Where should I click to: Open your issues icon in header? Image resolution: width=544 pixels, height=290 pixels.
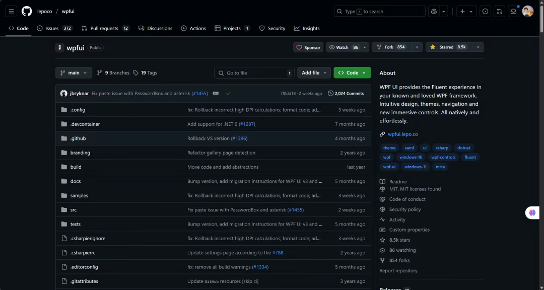[485, 12]
